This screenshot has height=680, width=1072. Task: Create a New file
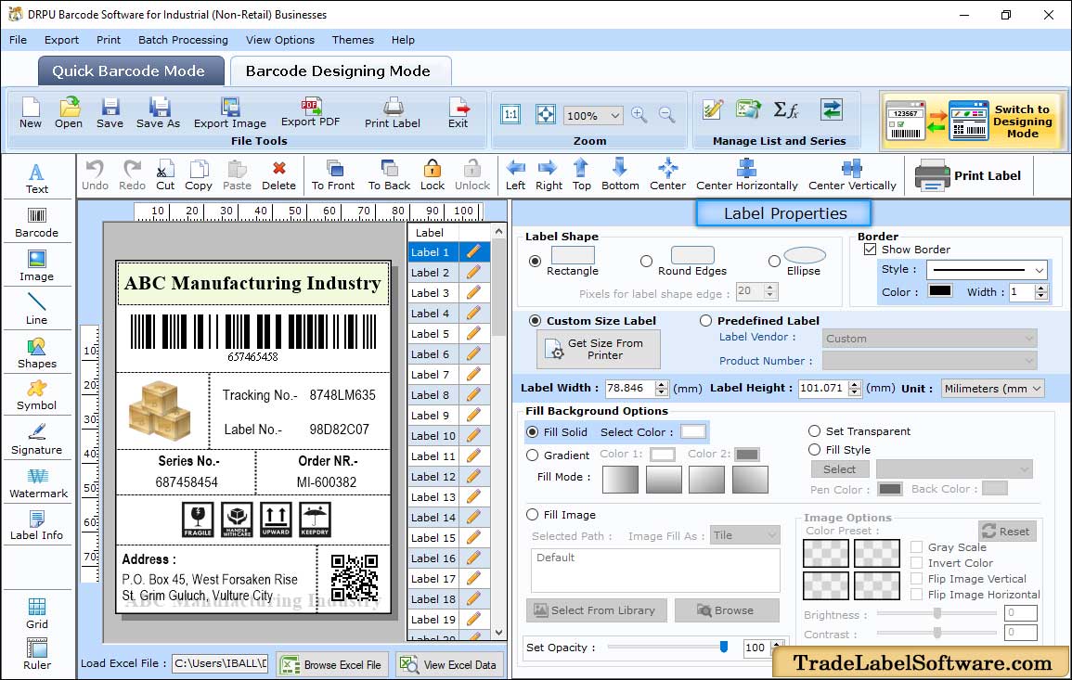[x=31, y=113]
